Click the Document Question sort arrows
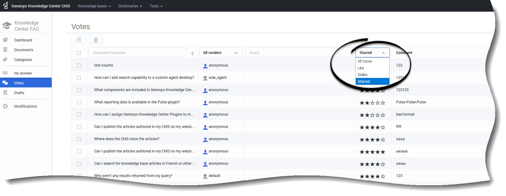 click(x=192, y=53)
